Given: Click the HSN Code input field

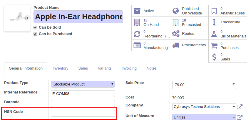Looking at the screenshot, I should (83, 113).
